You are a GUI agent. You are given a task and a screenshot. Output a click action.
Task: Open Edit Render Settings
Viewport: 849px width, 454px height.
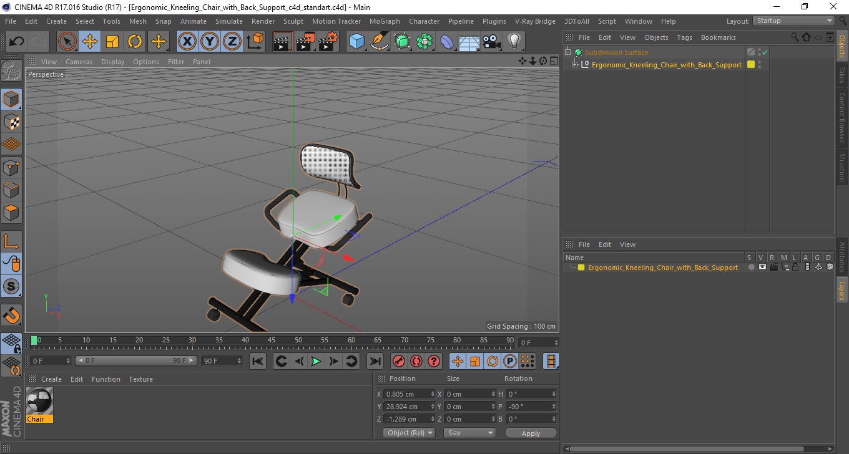tap(328, 42)
